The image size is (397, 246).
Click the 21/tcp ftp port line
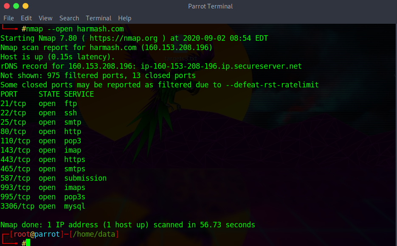(x=39, y=103)
